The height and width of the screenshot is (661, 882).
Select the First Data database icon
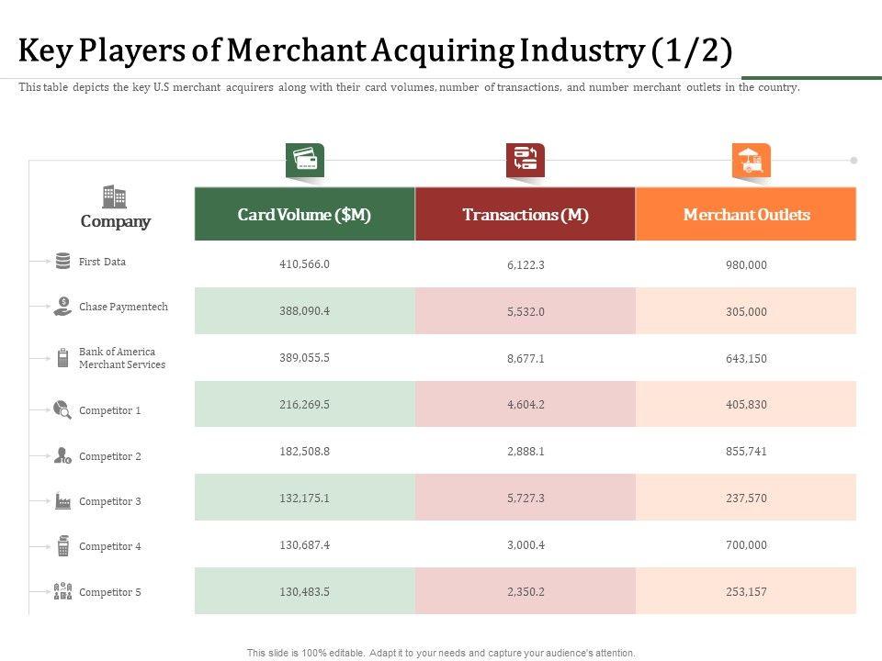coord(62,262)
